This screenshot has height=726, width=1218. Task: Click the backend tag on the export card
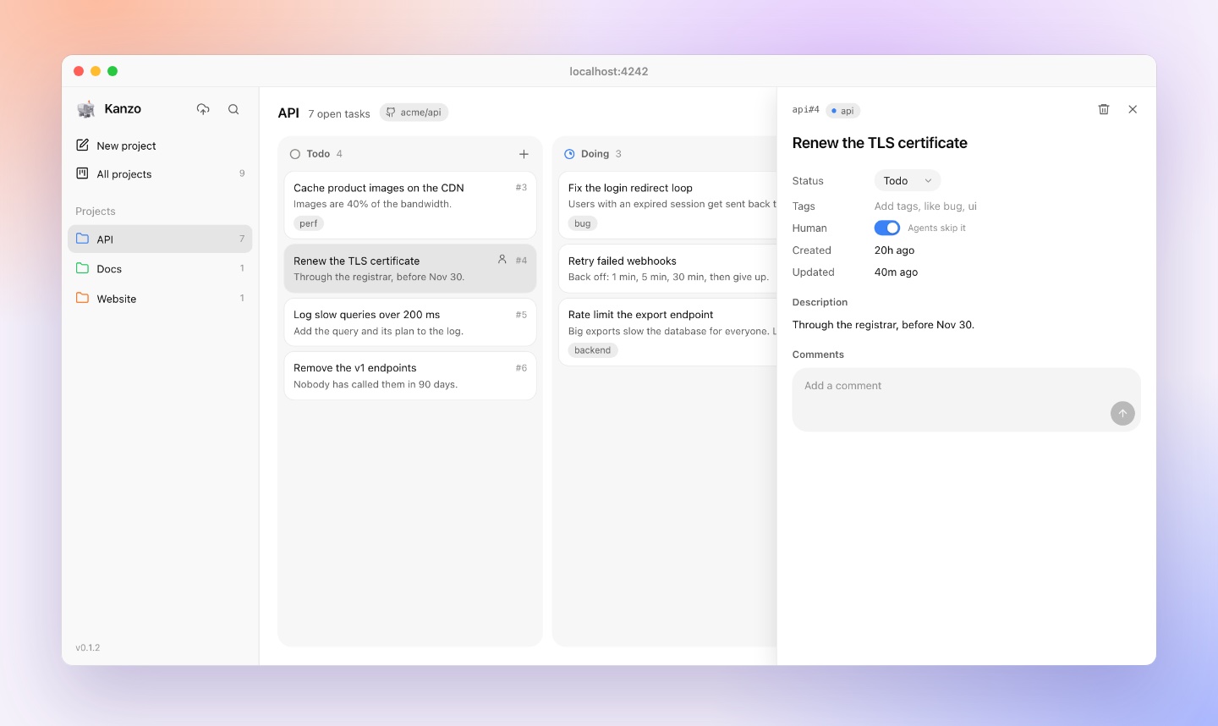click(x=592, y=350)
